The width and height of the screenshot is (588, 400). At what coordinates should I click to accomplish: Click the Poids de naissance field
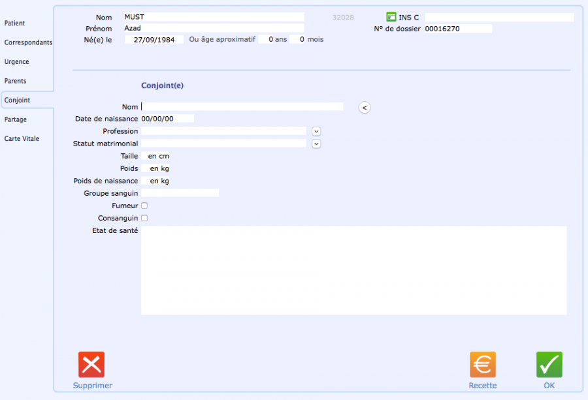(x=155, y=181)
